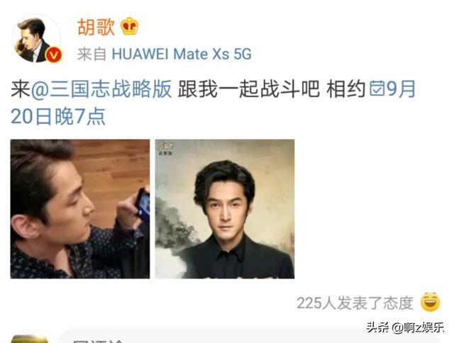Click the 来自 source label
454x343 pixels.
pos(92,54)
